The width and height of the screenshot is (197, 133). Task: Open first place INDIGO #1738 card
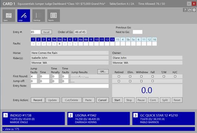33,119
